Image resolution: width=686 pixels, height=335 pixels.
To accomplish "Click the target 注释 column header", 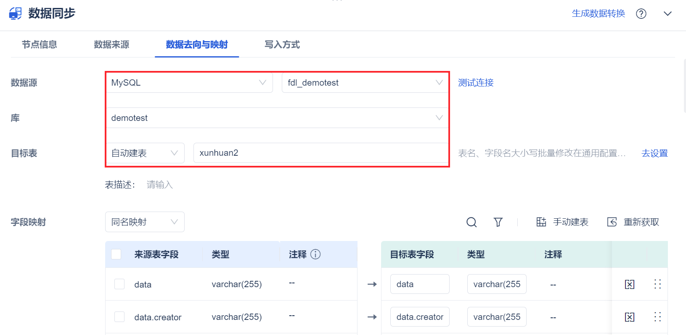I will [553, 254].
